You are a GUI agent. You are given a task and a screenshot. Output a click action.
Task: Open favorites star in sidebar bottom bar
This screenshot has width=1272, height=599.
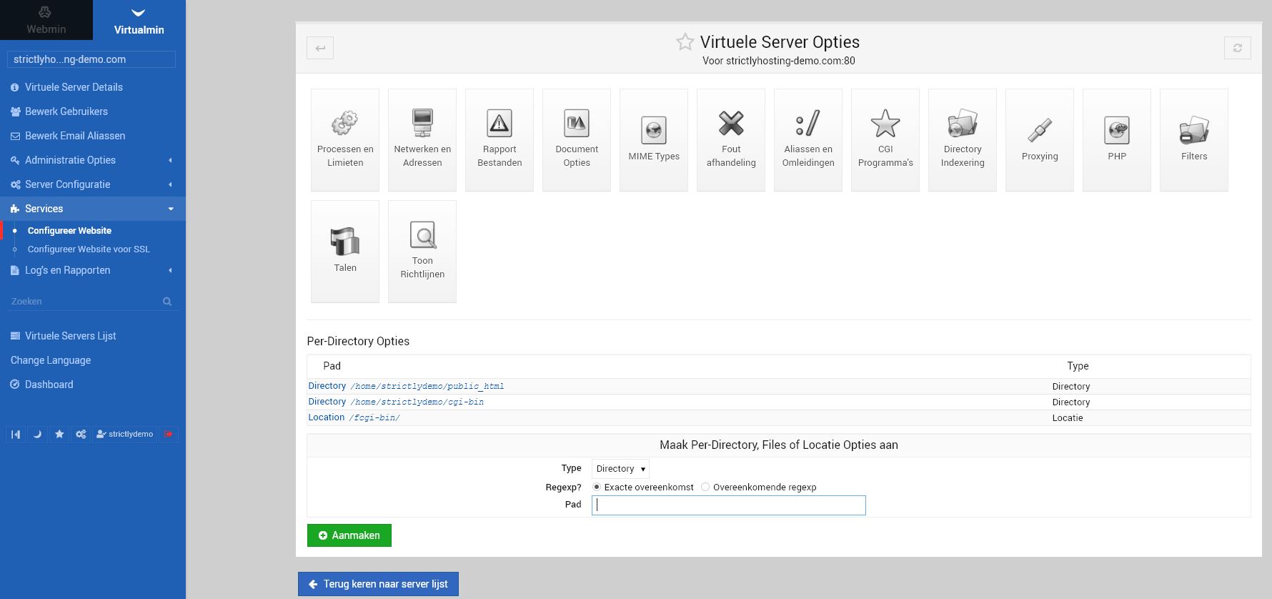pos(59,434)
